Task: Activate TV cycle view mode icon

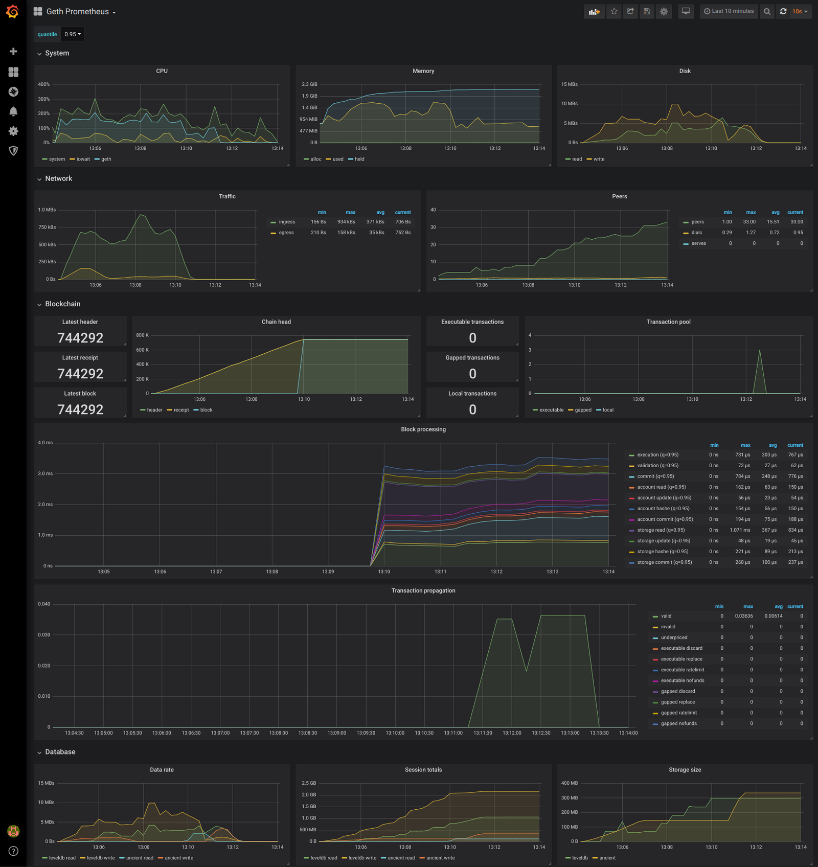Action: coord(686,11)
